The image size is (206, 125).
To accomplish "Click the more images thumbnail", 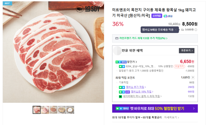I will pyautogui.click(x=70, y=110).
